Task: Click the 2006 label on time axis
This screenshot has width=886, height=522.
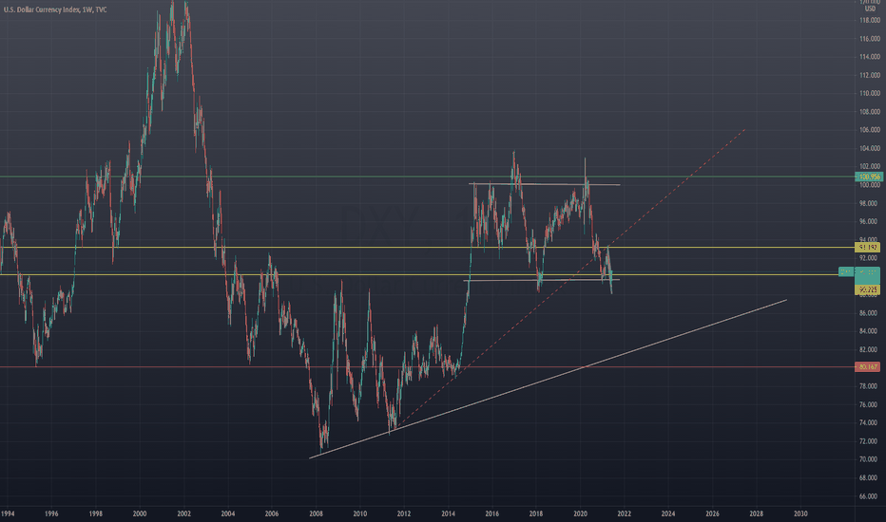Action: [272, 513]
